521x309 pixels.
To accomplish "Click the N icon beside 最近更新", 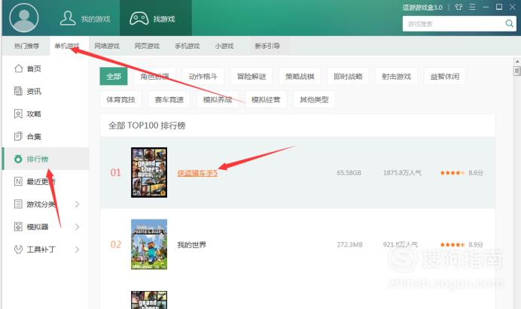I will (x=18, y=181).
